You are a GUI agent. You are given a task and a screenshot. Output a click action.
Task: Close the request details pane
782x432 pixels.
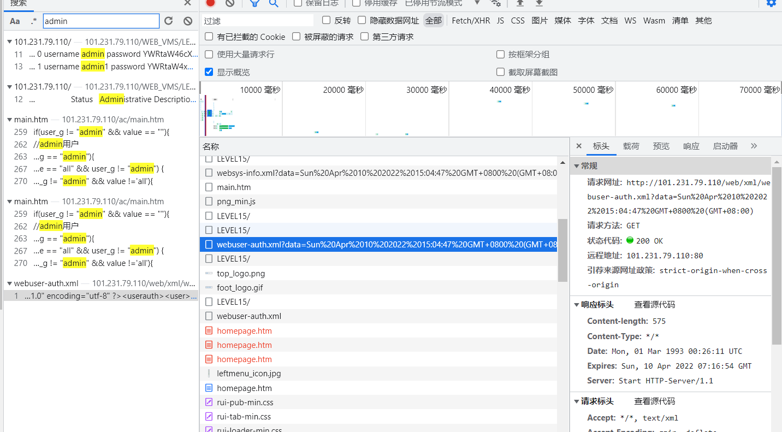(x=579, y=146)
